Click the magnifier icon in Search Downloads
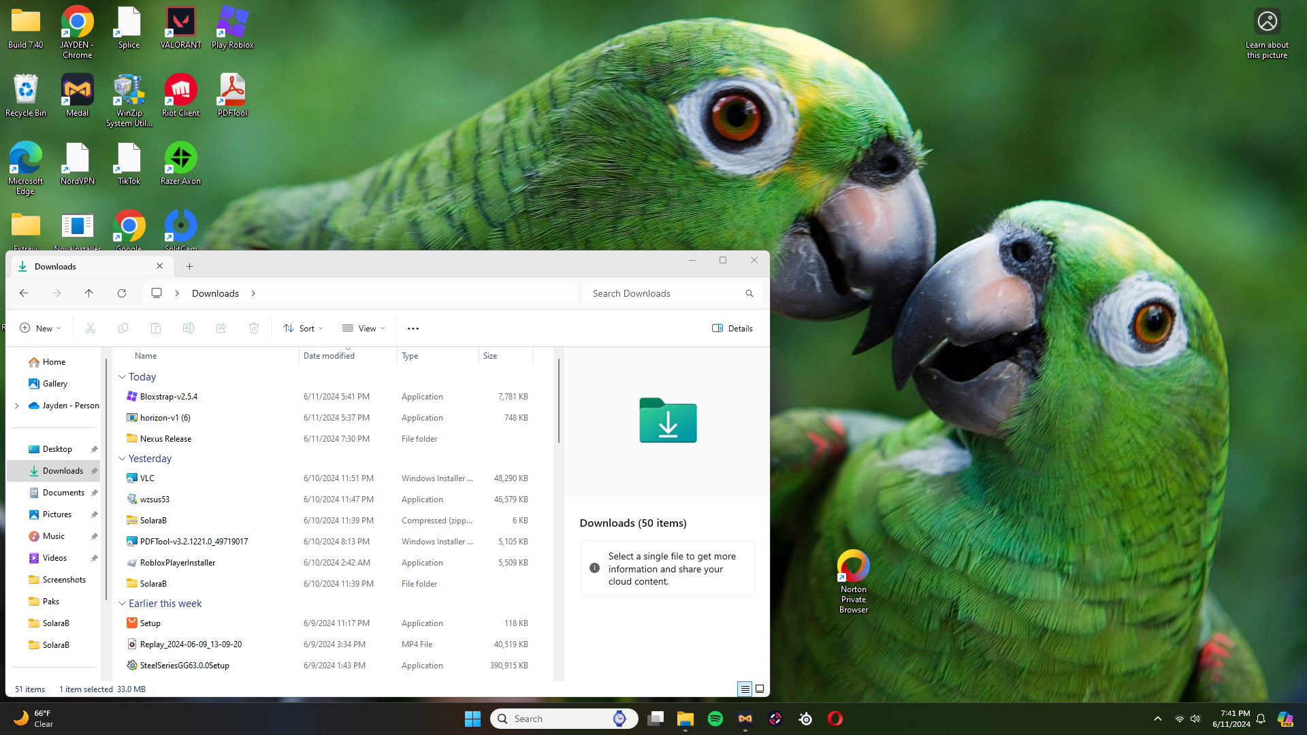The image size is (1307, 735). 749,293
